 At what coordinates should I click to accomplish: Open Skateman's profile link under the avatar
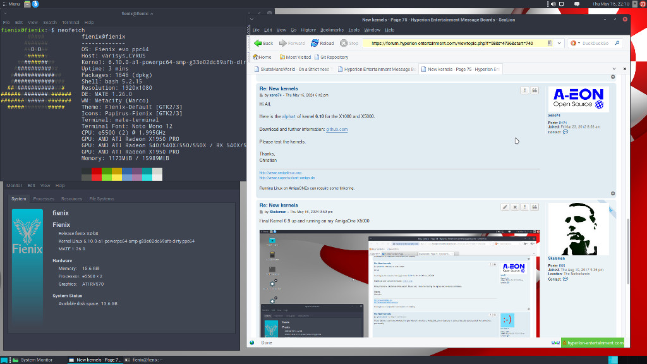tap(556, 258)
